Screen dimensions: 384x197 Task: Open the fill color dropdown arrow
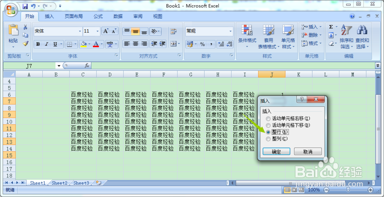[x=89, y=44]
